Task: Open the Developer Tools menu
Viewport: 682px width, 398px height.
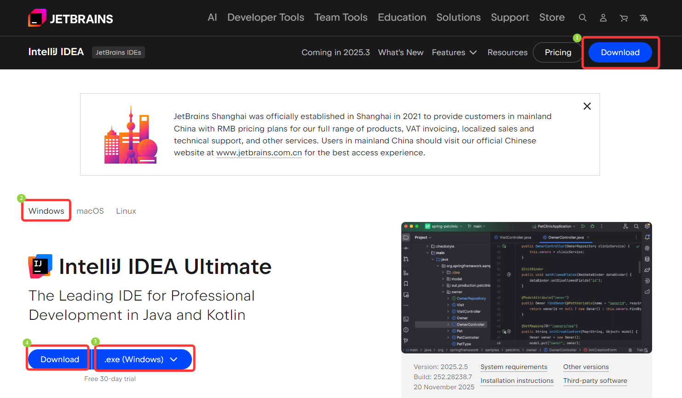Action: coord(266,17)
